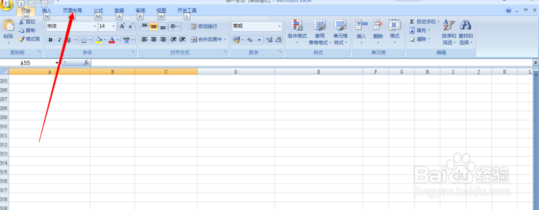Toggle top vertical alignment
This screenshot has width=539, height=210.
[x=144, y=26]
